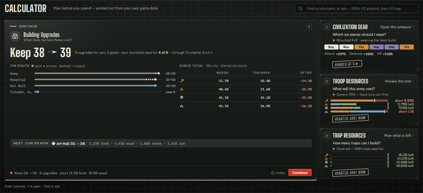Viewport: 423px width, 193px height.
Task: Click the ore icon in the 43.1B queue row
Action: pos(182,106)
